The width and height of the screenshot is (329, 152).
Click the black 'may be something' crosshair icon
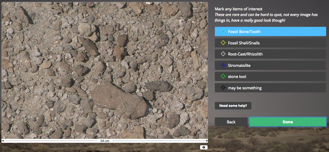tap(223, 87)
